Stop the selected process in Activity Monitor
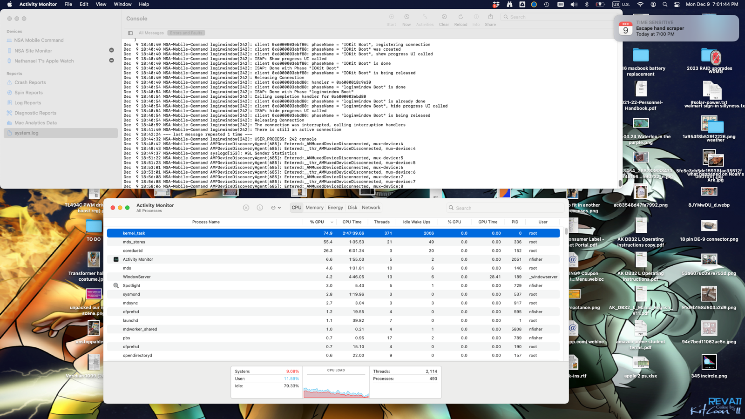Screen dimensions: 745x419 click(x=246, y=208)
